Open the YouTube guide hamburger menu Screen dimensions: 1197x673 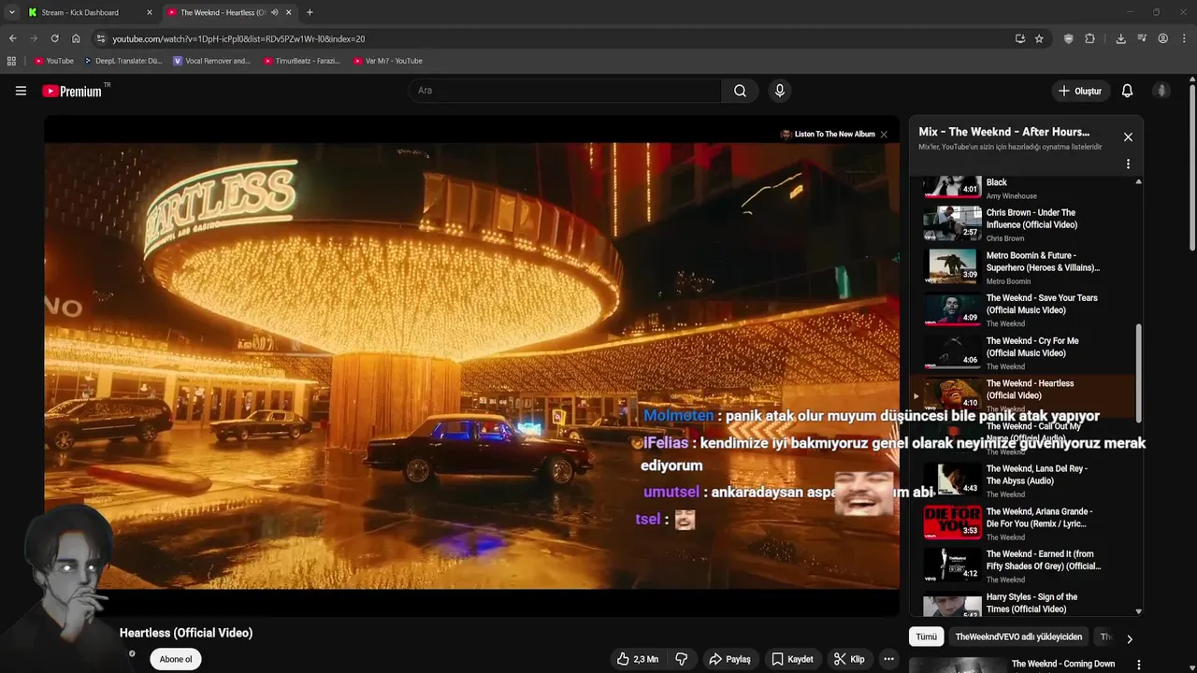(21, 91)
